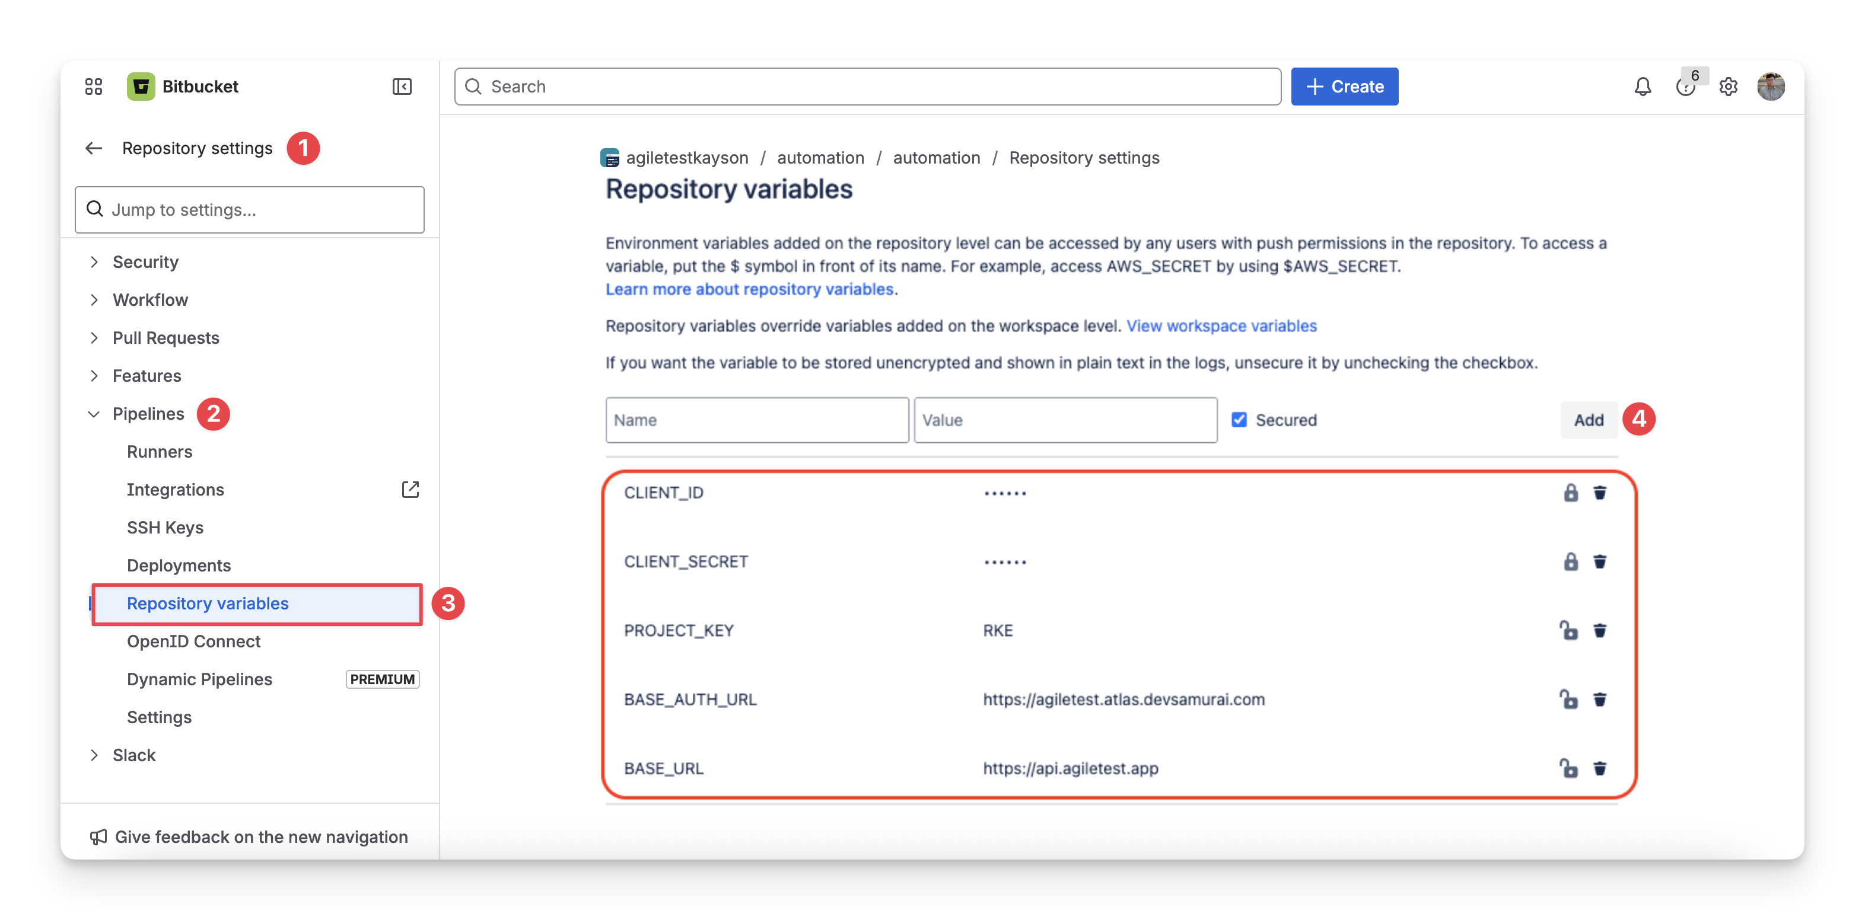Delete the CLIENT_ID variable via trash icon
Image resolution: width=1865 pixels, height=920 pixels.
pyautogui.click(x=1599, y=493)
